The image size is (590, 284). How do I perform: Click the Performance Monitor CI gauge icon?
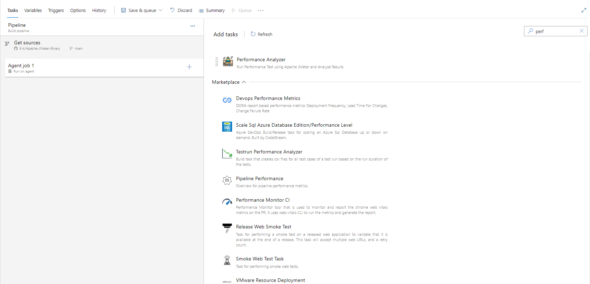pos(227,202)
